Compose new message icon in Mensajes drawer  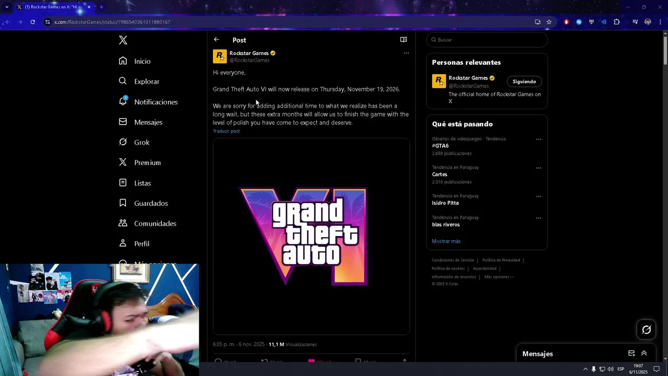tap(631, 354)
